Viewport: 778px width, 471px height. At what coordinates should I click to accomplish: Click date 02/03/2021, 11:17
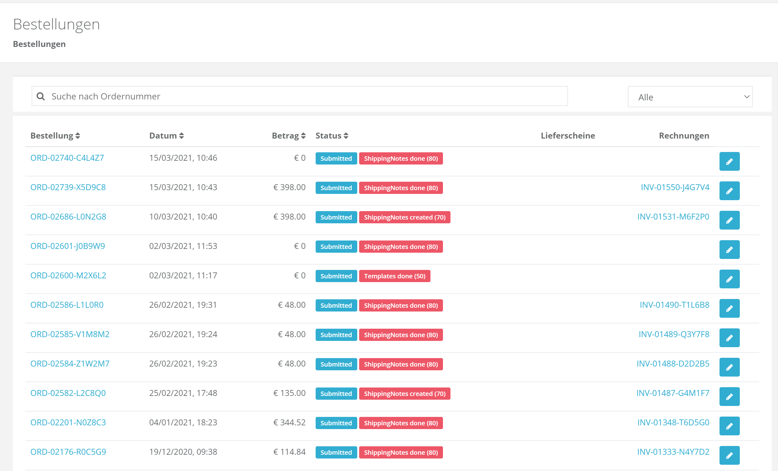click(x=183, y=275)
